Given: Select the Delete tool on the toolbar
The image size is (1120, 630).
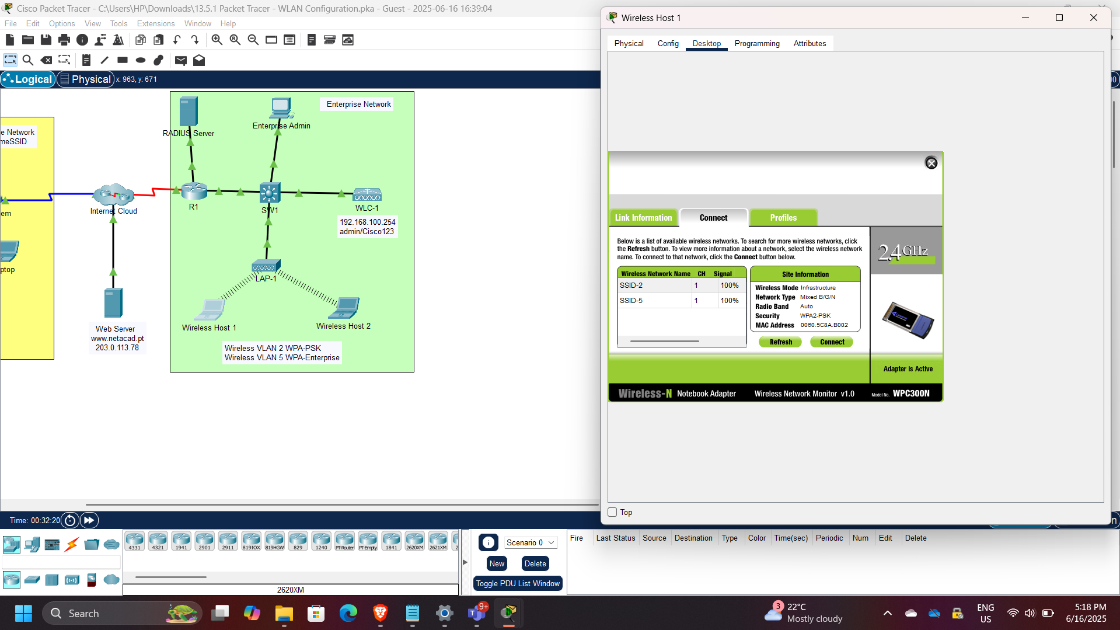Looking at the screenshot, I should [x=46, y=60].
